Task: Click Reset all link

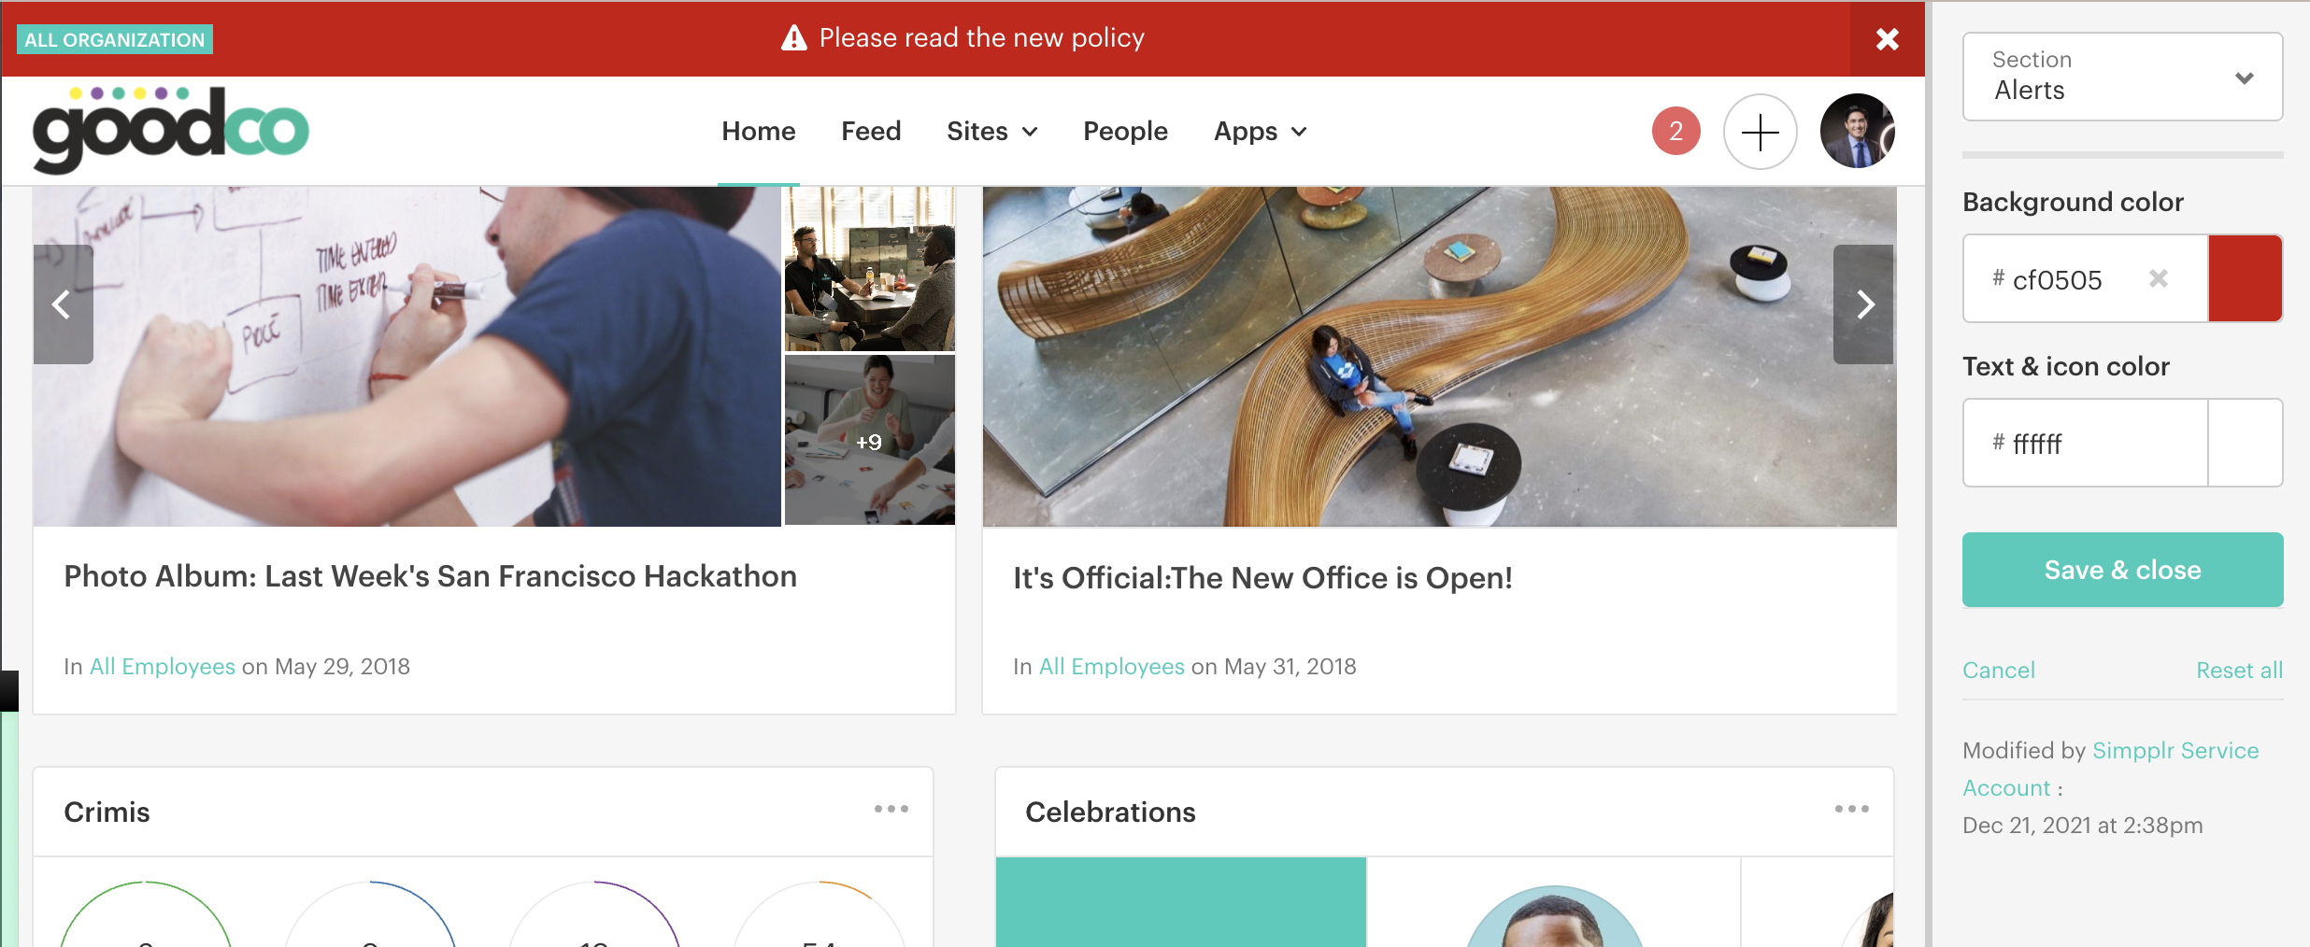Action: [x=2239, y=671]
